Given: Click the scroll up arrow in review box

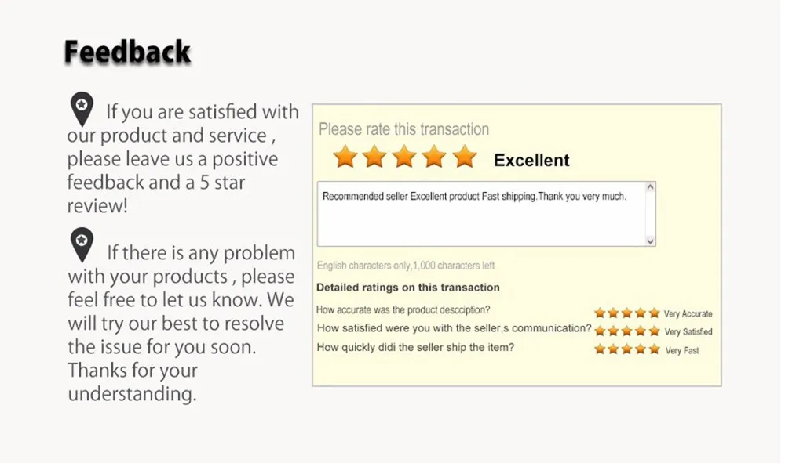Looking at the screenshot, I should click(650, 187).
